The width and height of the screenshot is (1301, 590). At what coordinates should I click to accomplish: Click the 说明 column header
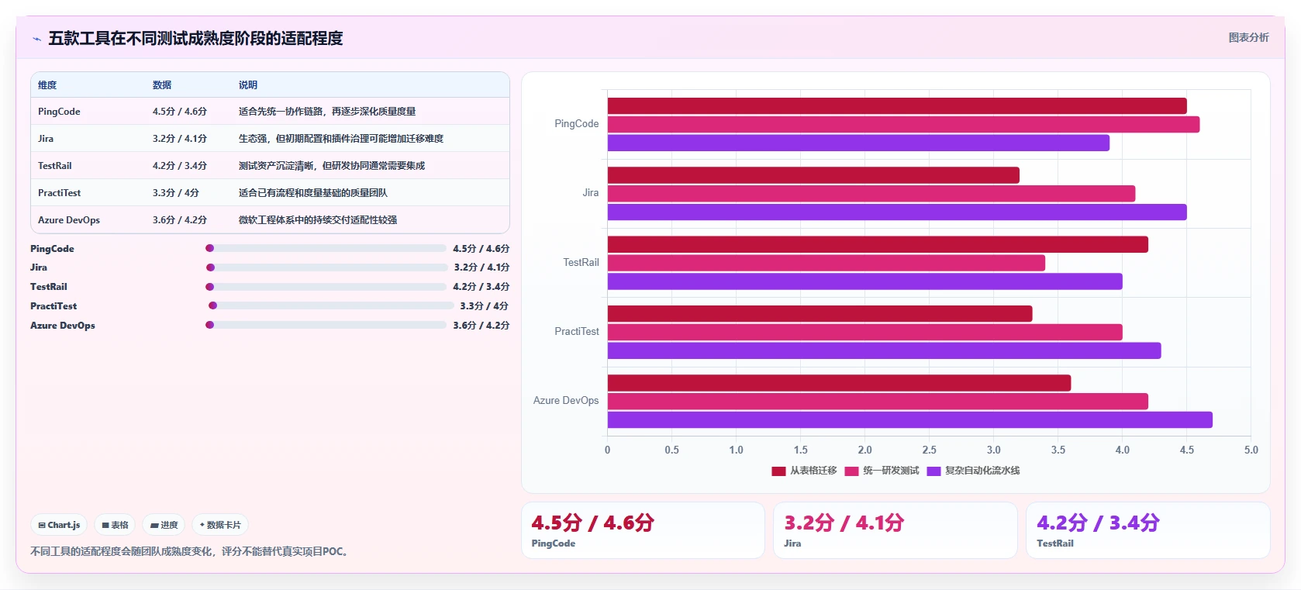pyautogui.click(x=248, y=85)
